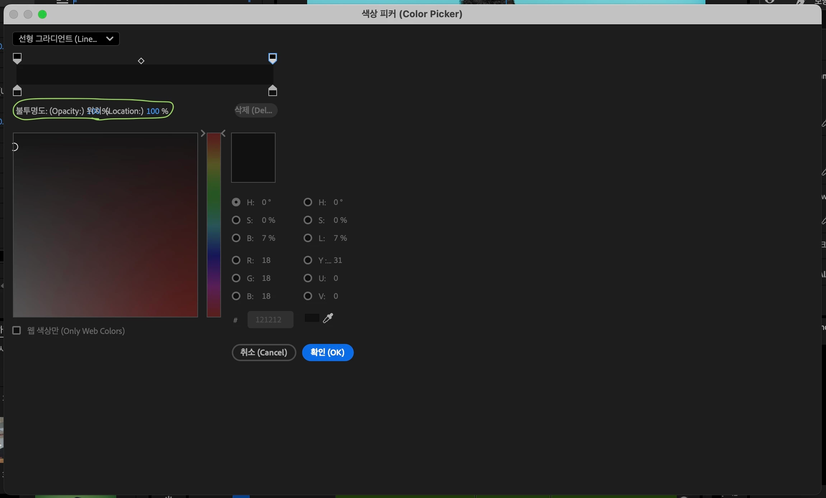
Task: Click the Location percentage value
Action: (153, 111)
